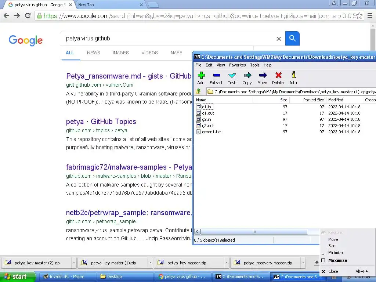Click the green1.txt file icon
The width and height of the screenshot is (376, 282).
pos(199,132)
